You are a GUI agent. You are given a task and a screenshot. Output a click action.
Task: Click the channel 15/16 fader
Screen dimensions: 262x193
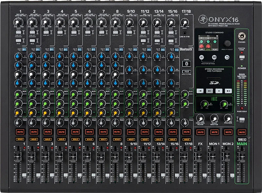[171, 157]
